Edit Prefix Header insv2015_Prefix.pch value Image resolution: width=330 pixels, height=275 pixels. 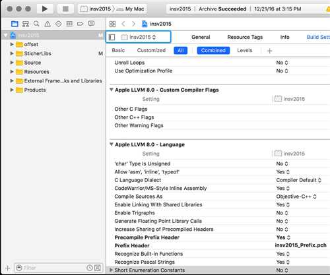coord(301,245)
